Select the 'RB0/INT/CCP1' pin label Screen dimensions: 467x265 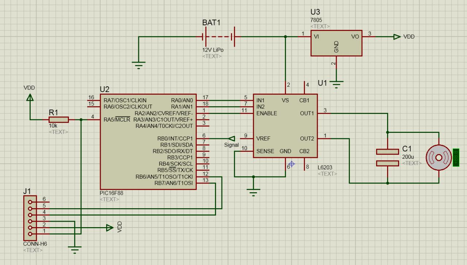pyautogui.click(x=175, y=138)
